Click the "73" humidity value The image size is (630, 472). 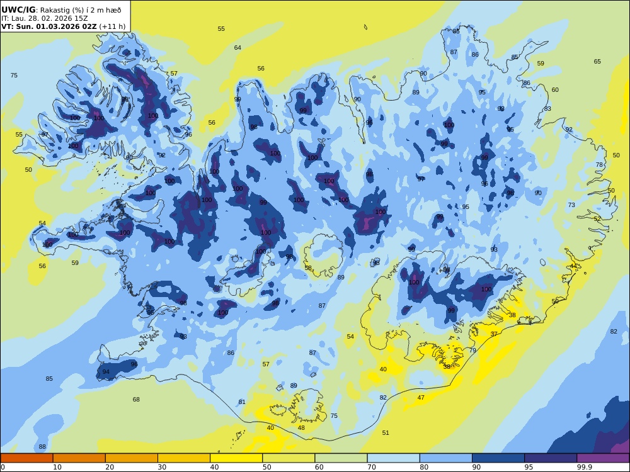(x=571, y=205)
